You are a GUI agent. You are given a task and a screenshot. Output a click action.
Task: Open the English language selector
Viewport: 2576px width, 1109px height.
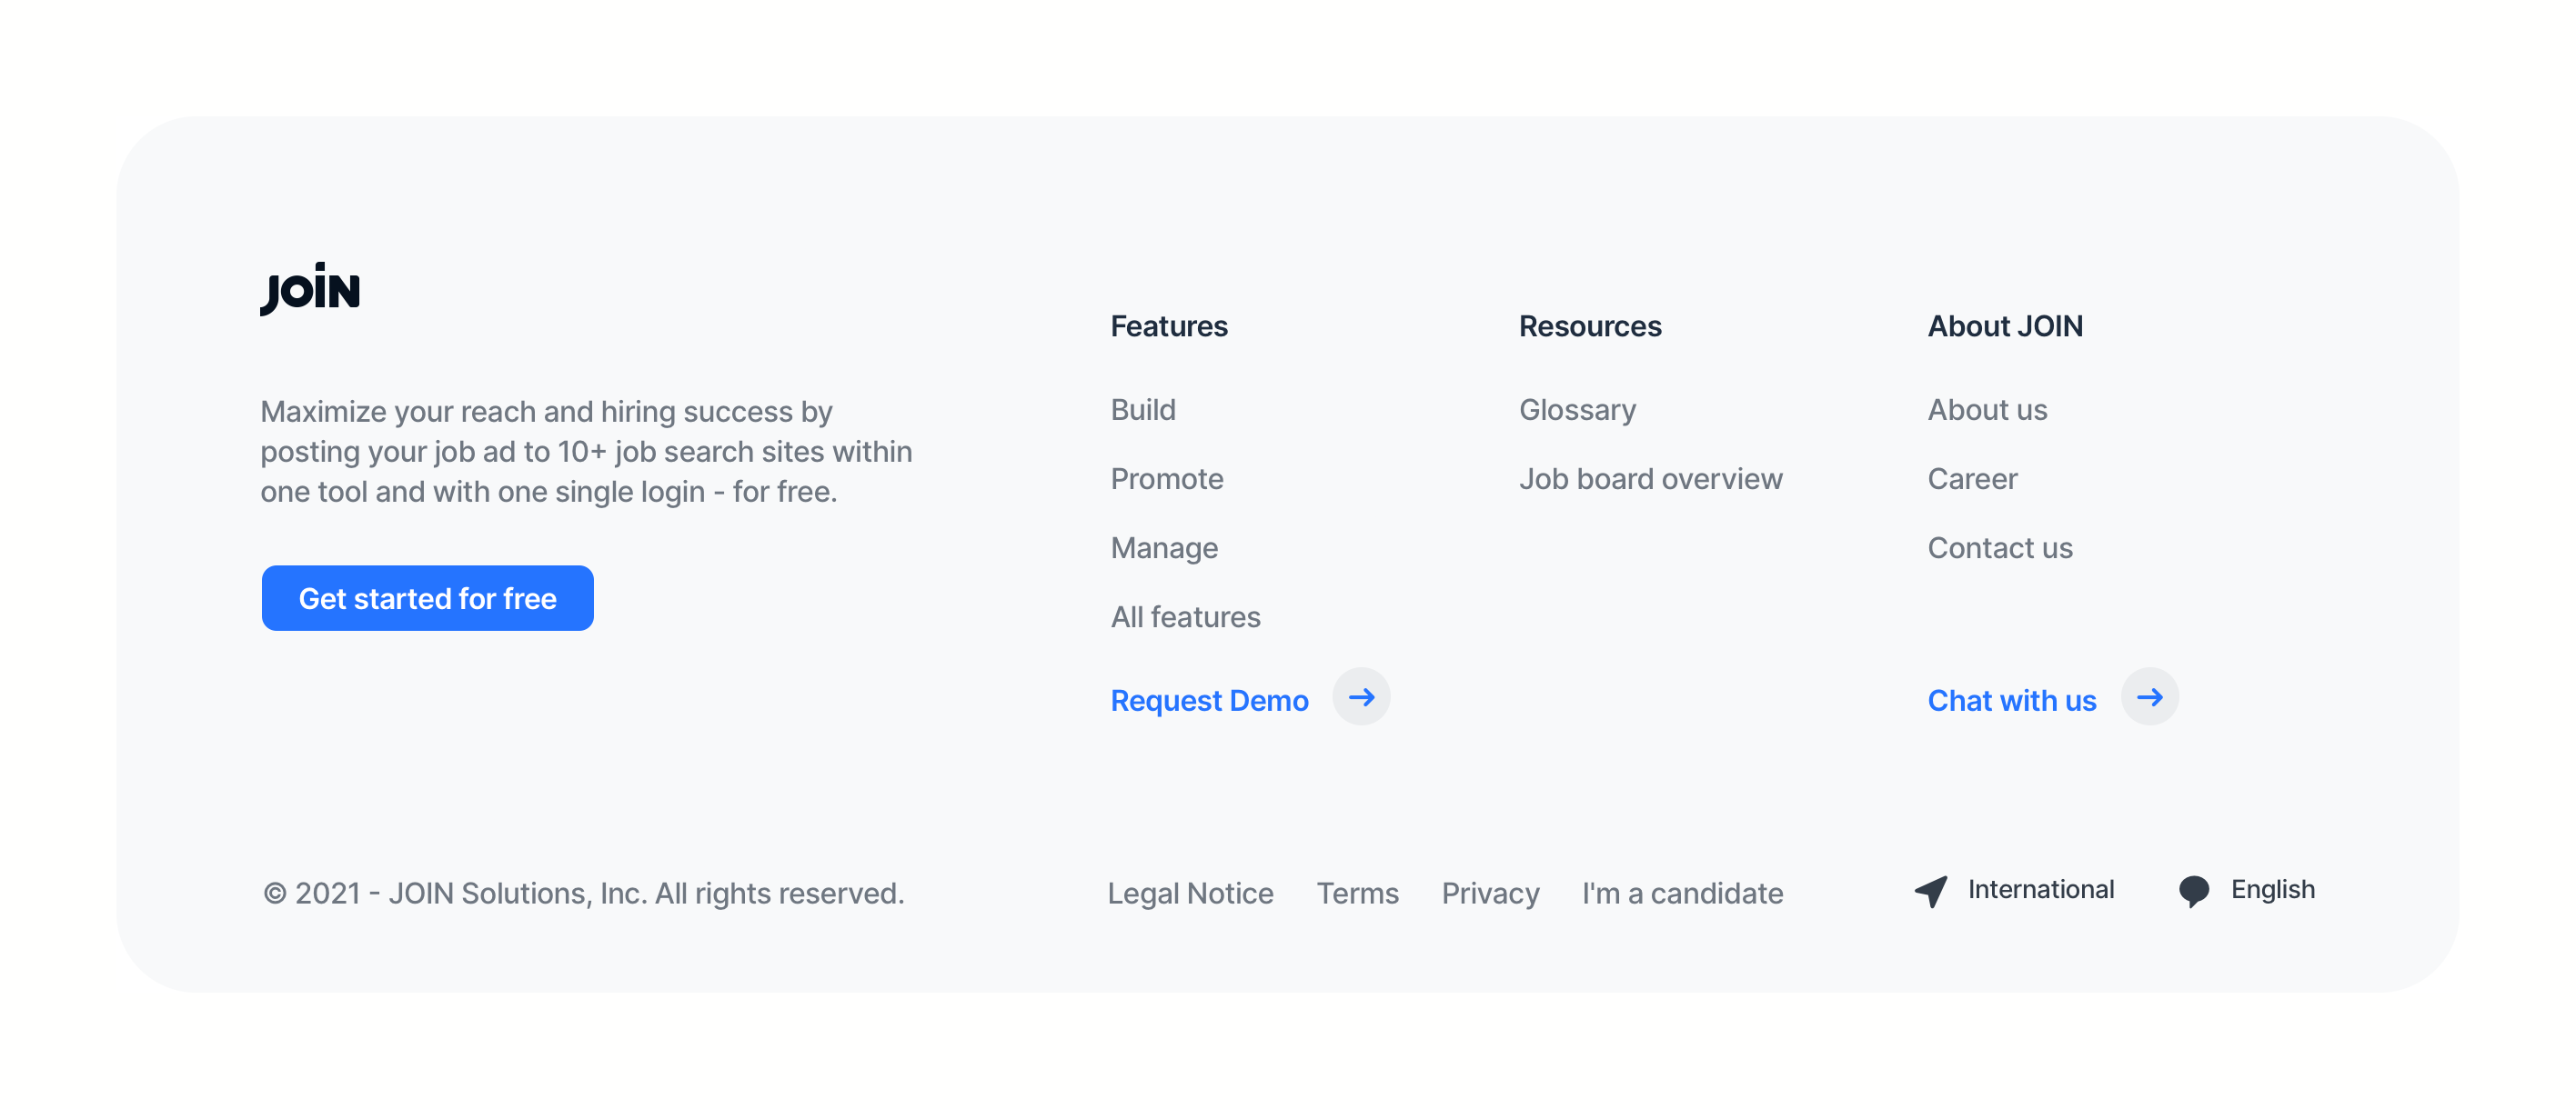coord(2272,890)
